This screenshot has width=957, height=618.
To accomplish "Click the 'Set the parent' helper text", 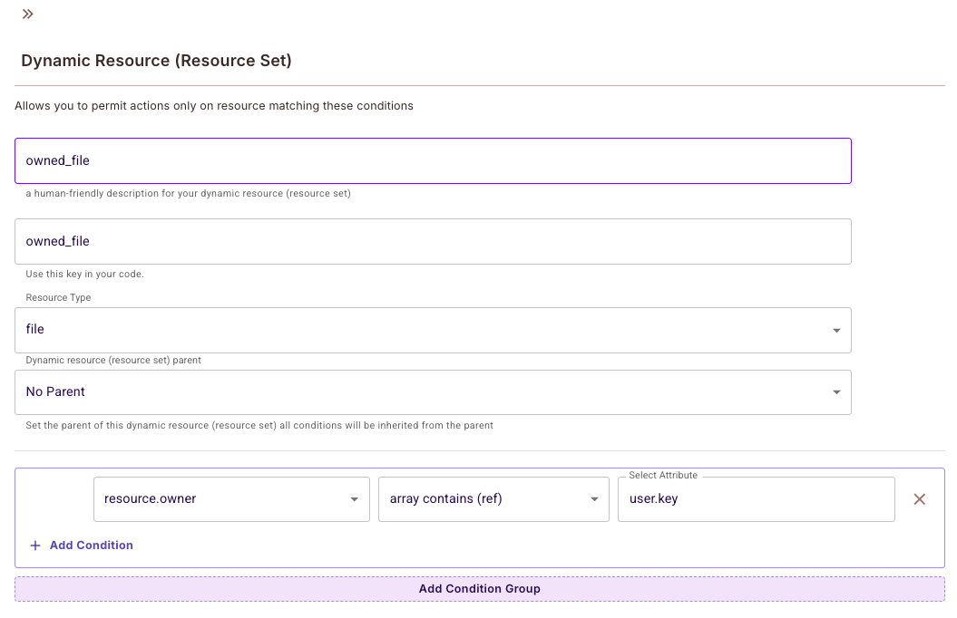I will pyautogui.click(x=259, y=425).
